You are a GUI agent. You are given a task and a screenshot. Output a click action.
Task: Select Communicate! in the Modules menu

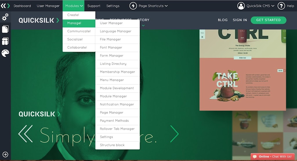(x=79, y=31)
